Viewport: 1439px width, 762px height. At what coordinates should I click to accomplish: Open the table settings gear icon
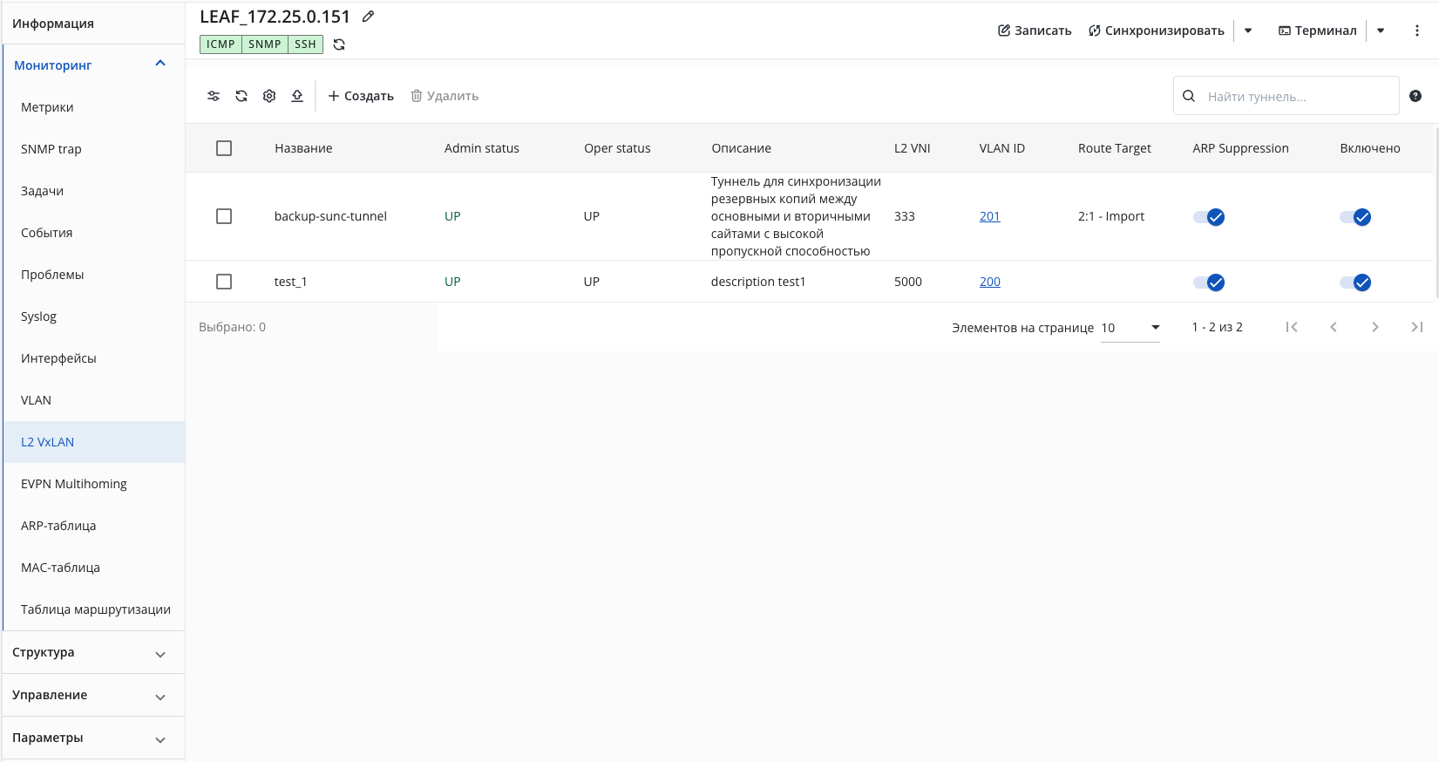(269, 96)
